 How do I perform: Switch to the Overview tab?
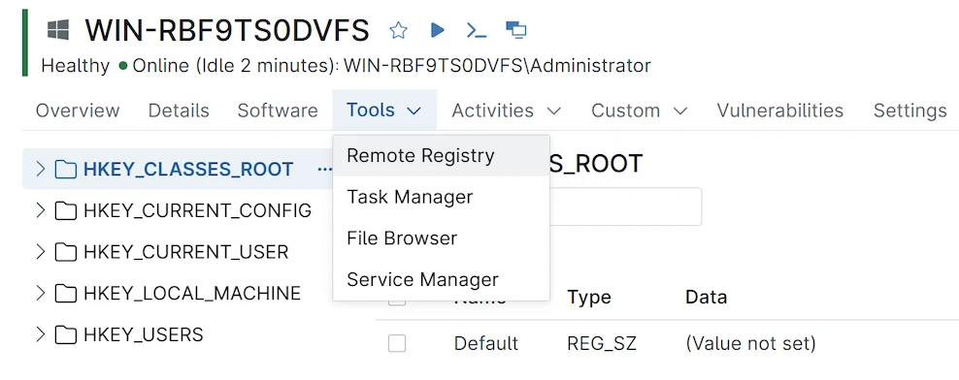coord(78,111)
